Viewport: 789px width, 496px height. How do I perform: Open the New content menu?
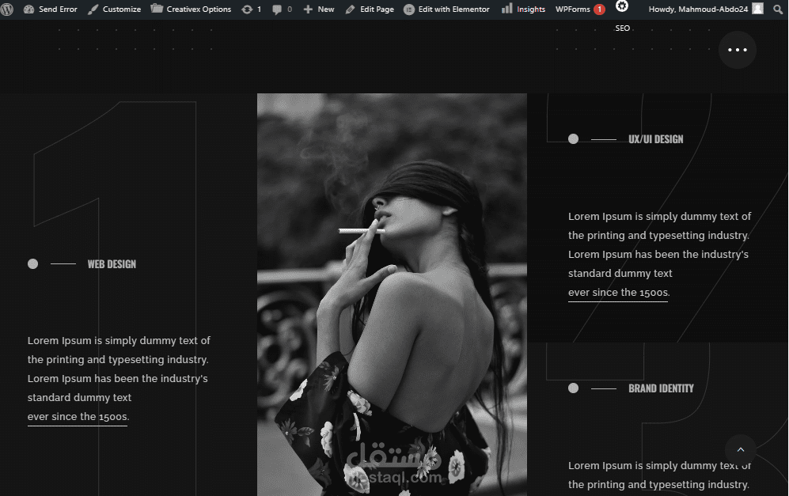coord(319,9)
